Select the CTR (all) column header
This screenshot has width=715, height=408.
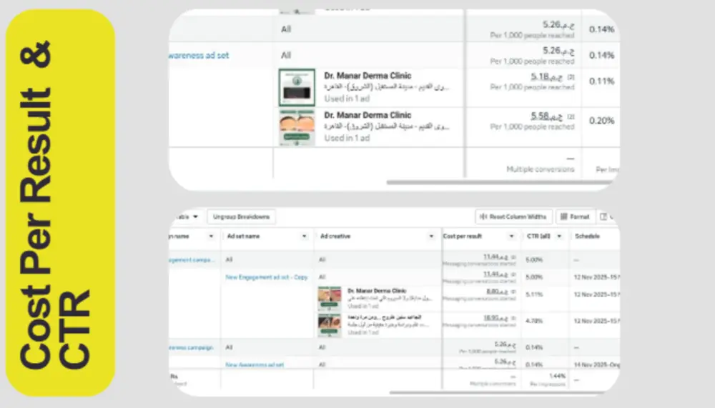(x=538, y=236)
